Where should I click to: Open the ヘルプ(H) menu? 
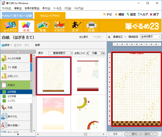79,8
